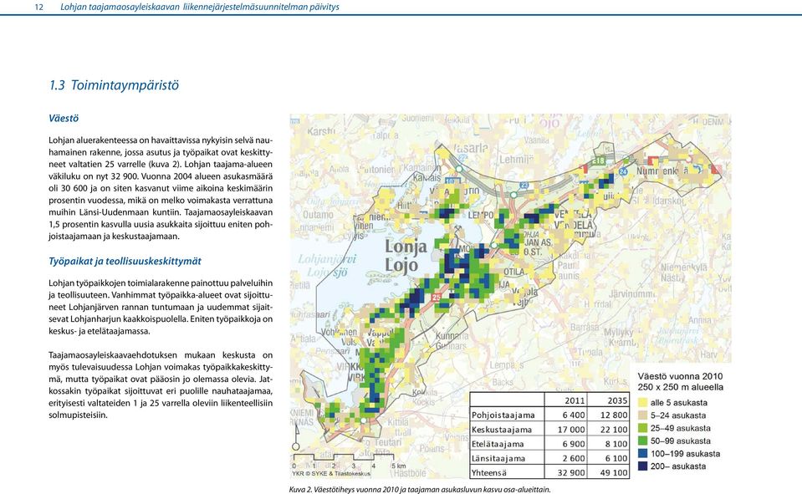Click the "Yhteensä" table row label

click(x=489, y=472)
